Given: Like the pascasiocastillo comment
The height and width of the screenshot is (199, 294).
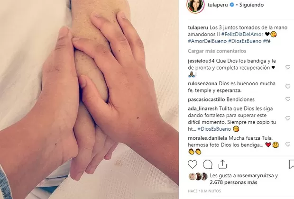Looking at the screenshot, I should [x=288, y=99].
